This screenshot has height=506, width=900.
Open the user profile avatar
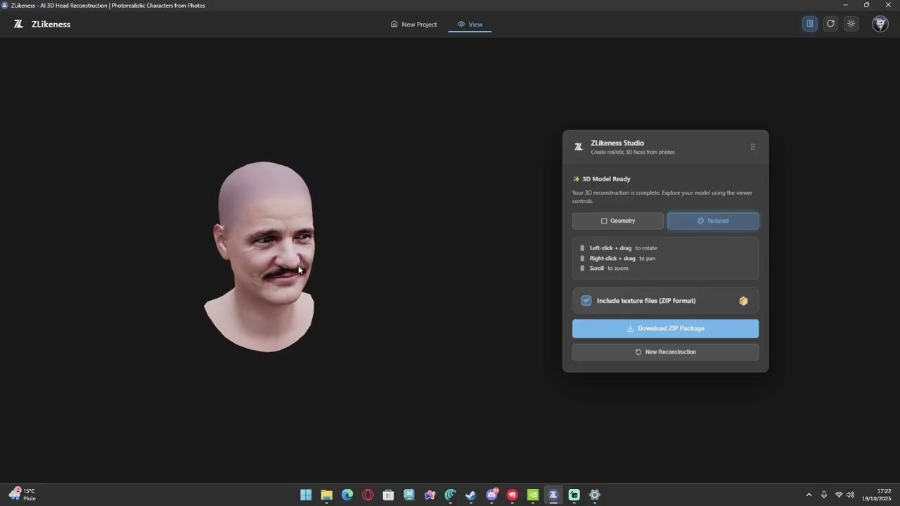coord(880,24)
